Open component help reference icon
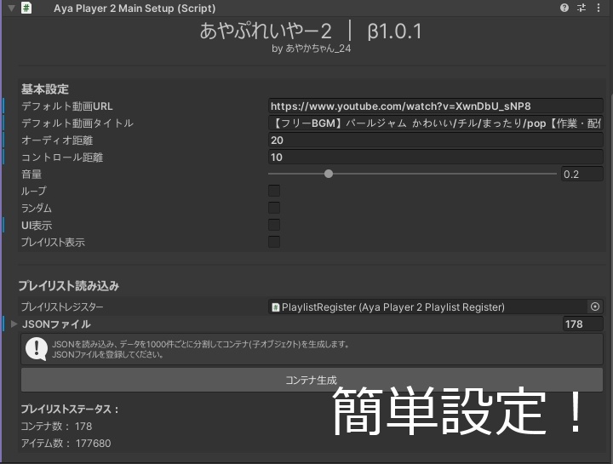The height and width of the screenshot is (464, 613). [564, 8]
